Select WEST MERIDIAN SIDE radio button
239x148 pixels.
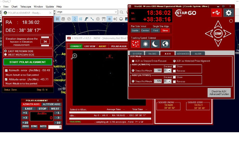(x=6, y=54)
